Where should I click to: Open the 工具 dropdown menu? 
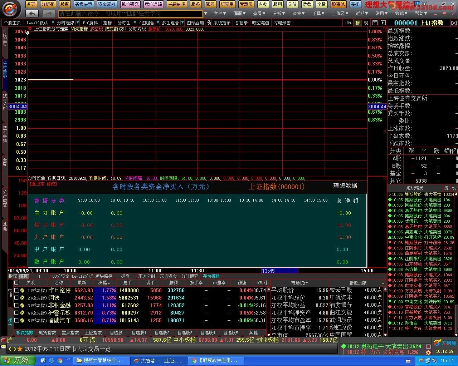318,14
